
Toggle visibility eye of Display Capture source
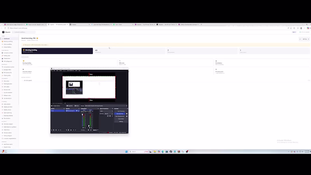(x=77, y=111)
